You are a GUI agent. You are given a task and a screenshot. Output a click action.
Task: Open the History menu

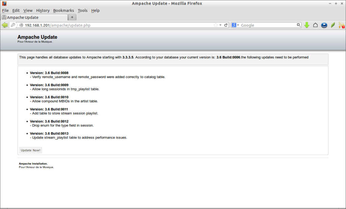[43, 10]
